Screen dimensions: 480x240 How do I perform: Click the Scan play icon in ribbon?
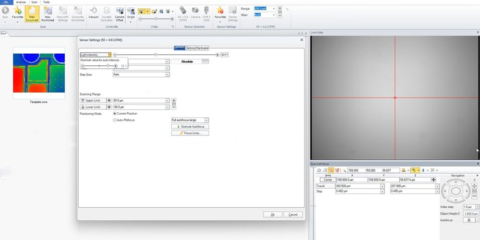point(5,10)
